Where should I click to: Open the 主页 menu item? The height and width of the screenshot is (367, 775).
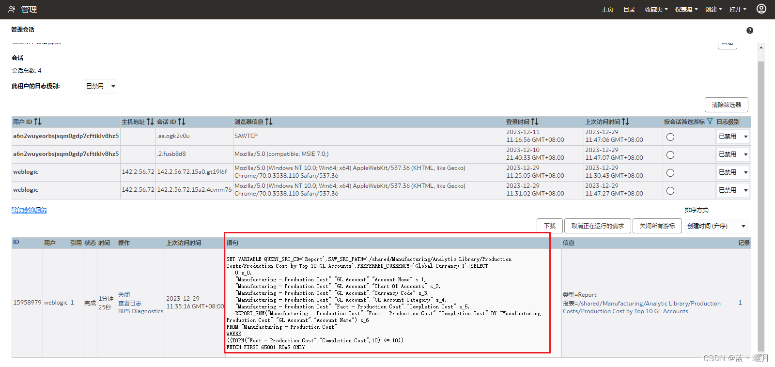(607, 9)
